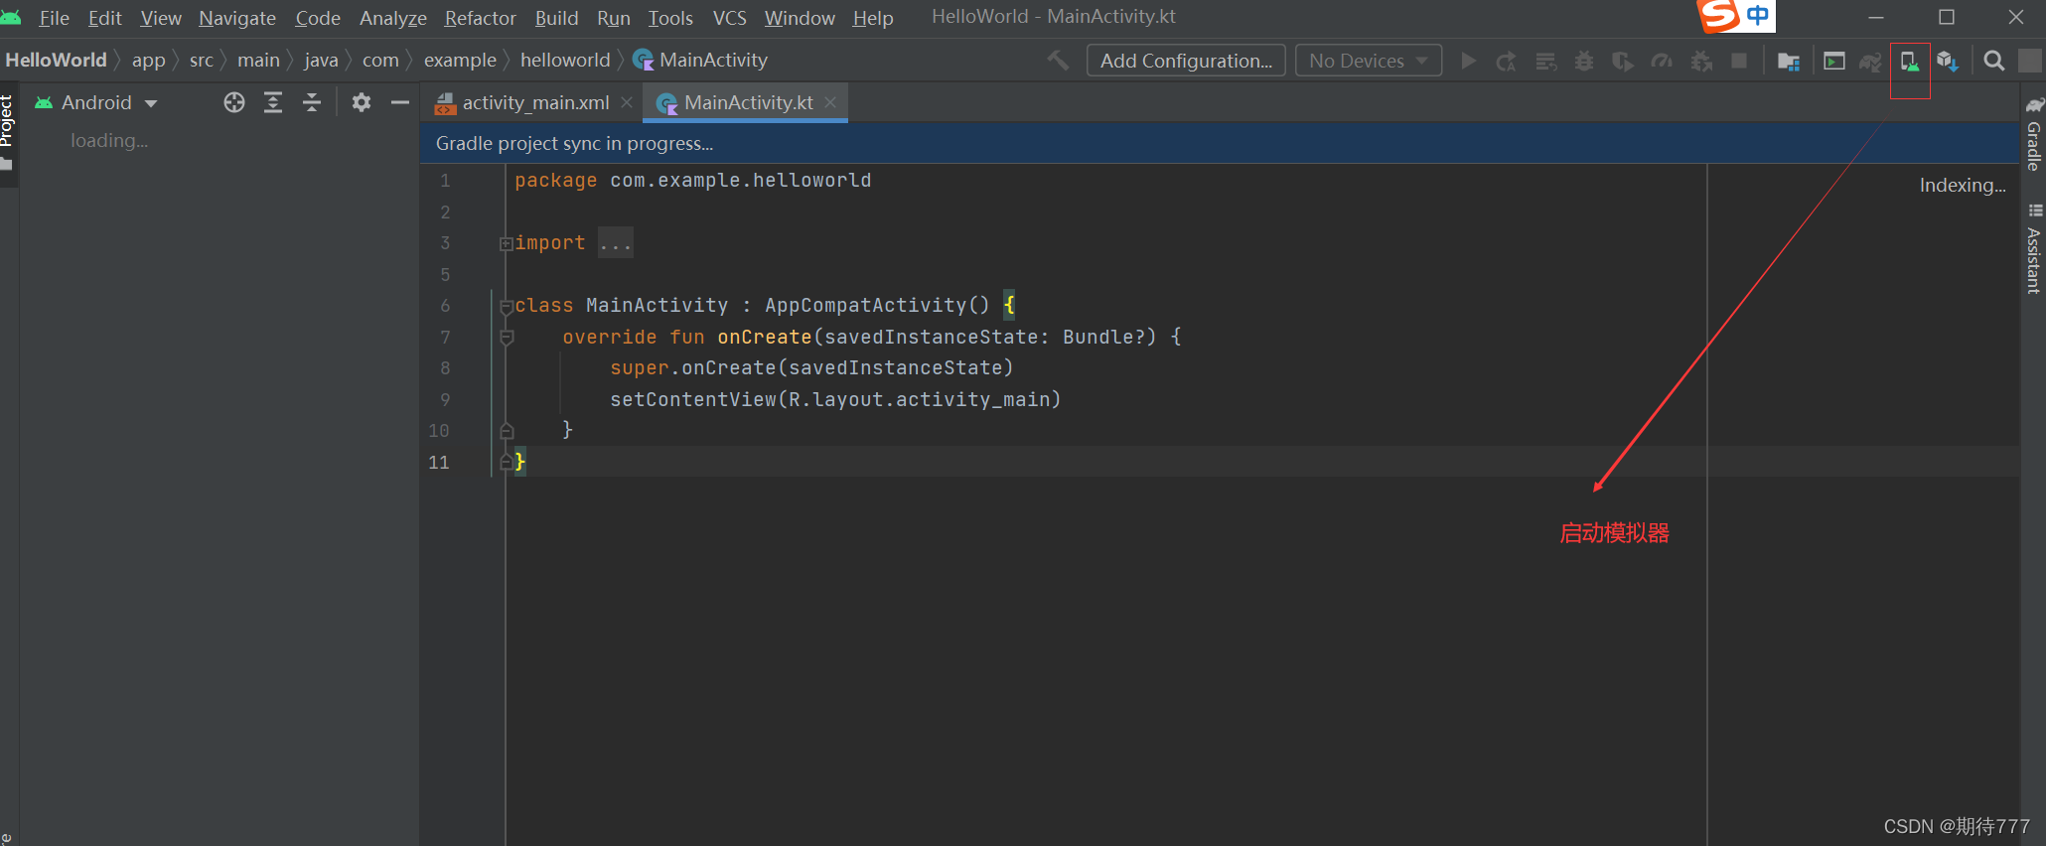Screen dimensions: 2046x846
Task: Open the Window menu
Action: pos(800,18)
